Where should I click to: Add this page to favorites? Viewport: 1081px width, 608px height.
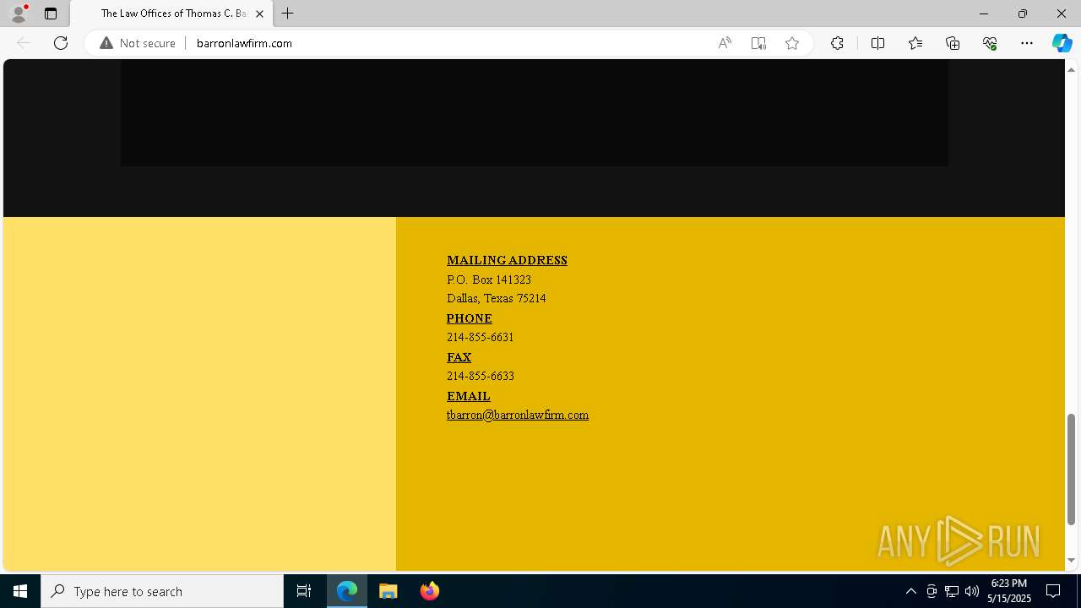coord(792,43)
